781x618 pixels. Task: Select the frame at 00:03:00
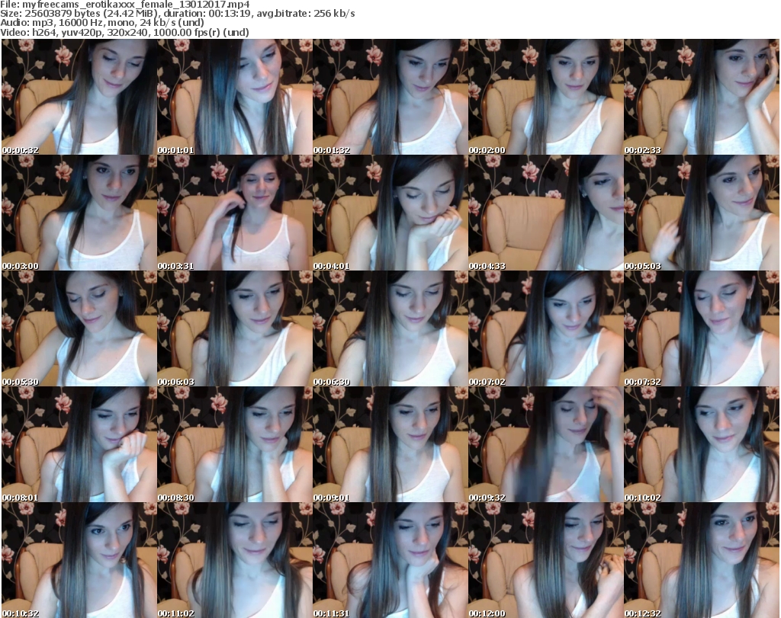79,213
